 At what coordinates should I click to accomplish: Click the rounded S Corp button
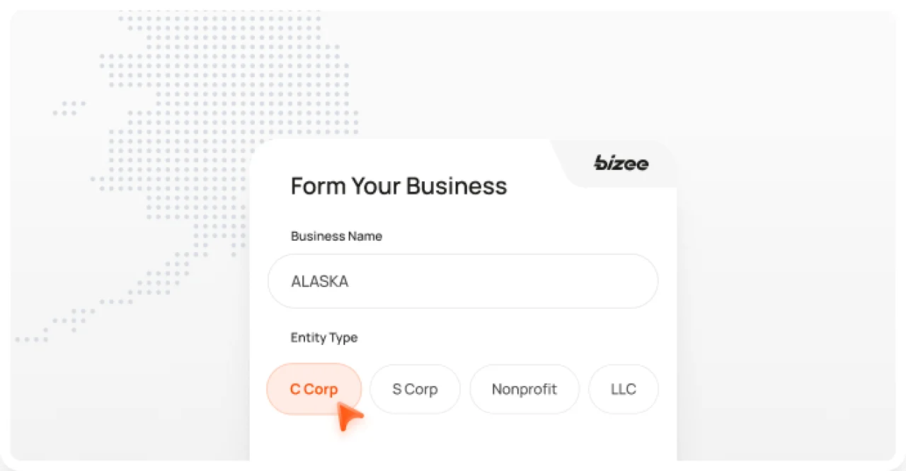pyautogui.click(x=415, y=389)
